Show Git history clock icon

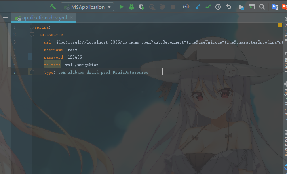coord(218,7)
